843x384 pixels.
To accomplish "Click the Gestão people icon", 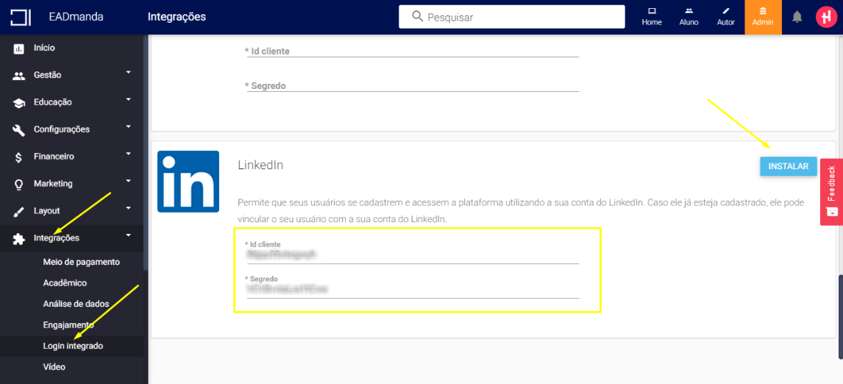I will point(19,76).
